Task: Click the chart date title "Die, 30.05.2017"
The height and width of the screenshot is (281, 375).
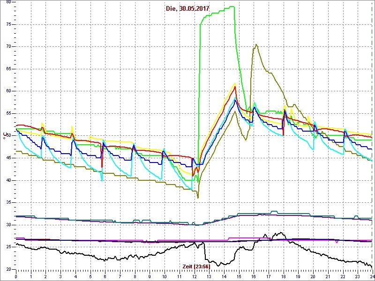Action: click(187, 8)
